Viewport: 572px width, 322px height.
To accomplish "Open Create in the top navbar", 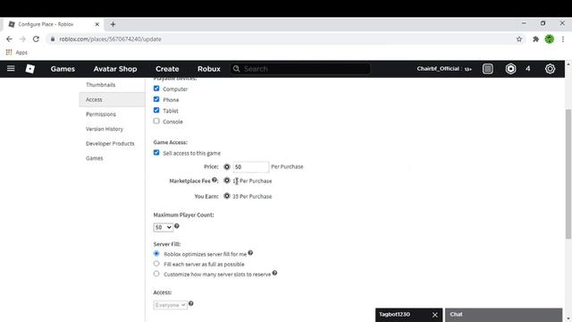I will coord(167,69).
